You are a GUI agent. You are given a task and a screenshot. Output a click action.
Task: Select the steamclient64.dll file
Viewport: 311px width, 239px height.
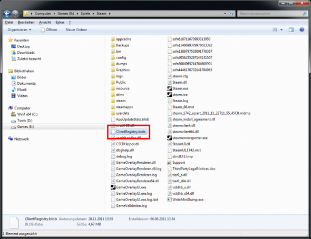point(183,132)
